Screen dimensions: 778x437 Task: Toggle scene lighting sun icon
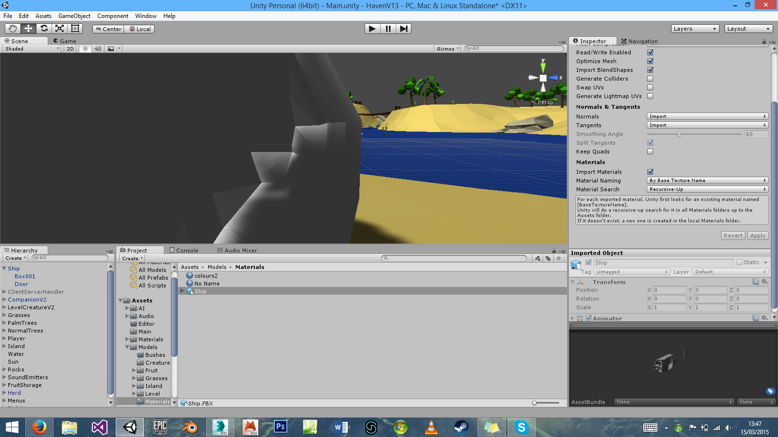pos(85,49)
